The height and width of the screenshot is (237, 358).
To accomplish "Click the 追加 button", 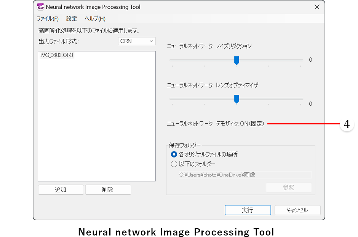I will [x=61, y=189].
